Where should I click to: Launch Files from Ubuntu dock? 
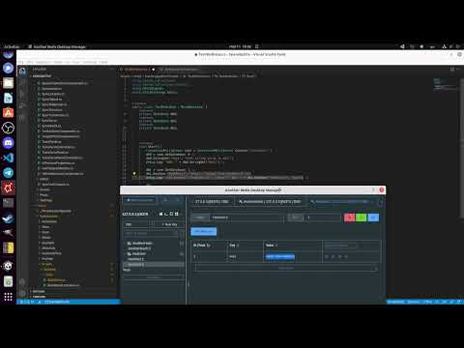8,83
